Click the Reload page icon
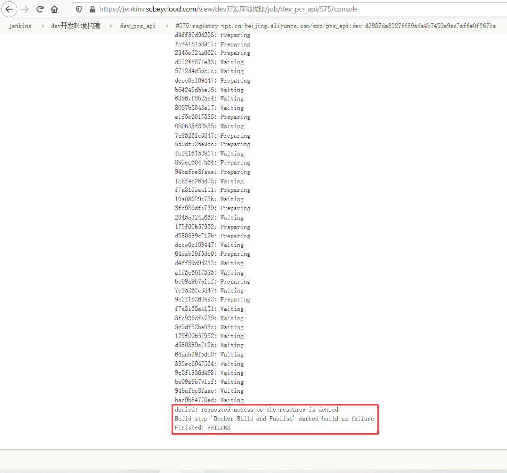 [x=39, y=9]
